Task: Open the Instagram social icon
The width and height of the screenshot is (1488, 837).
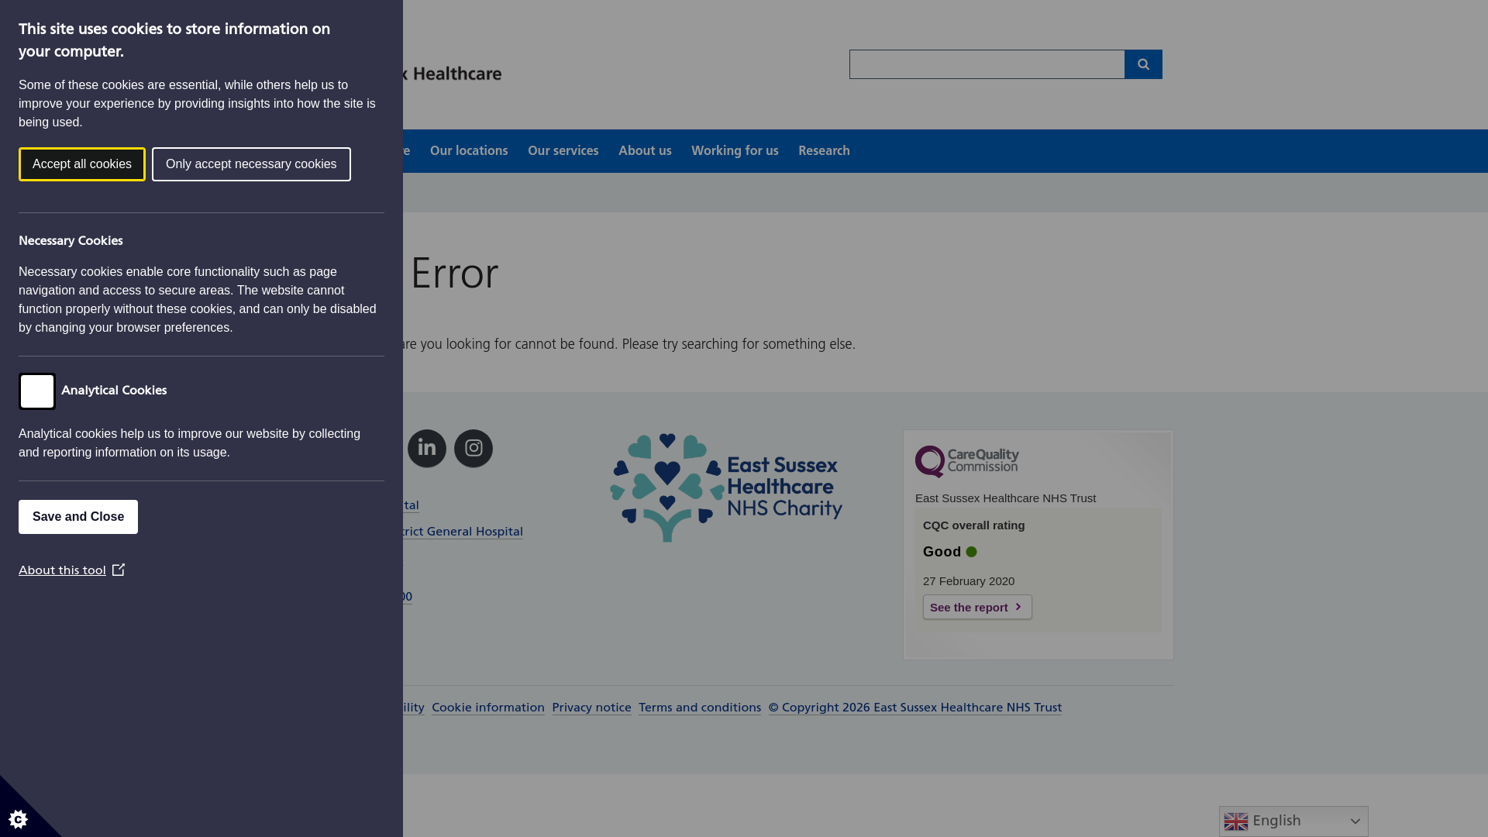Action: tap(474, 449)
